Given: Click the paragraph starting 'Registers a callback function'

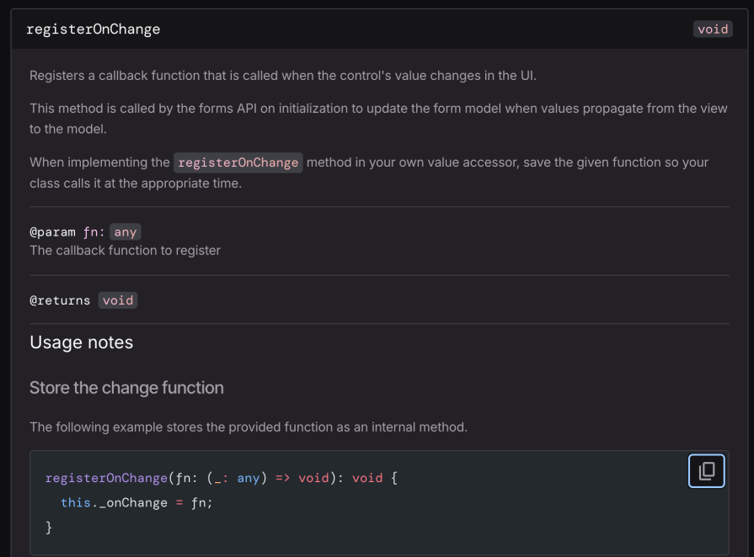Looking at the screenshot, I should coord(282,76).
